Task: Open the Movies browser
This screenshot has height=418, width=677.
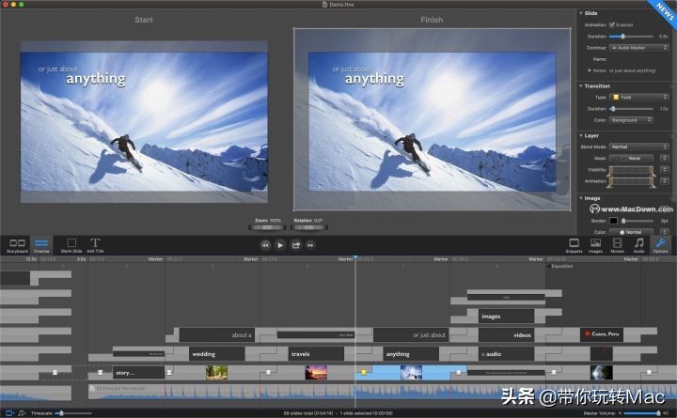Action: click(617, 245)
